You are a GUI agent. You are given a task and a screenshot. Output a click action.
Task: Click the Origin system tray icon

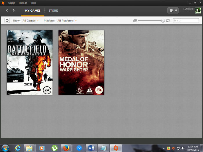(173, 148)
